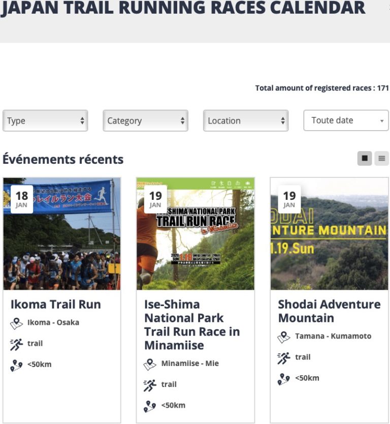Click the trail icon on the Ise-Shima card
The width and height of the screenshot is (390, 424).
coord(148,384)
